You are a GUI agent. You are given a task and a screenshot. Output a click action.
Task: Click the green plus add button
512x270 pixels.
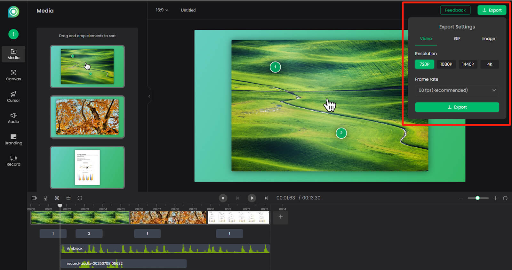(13, 34)
